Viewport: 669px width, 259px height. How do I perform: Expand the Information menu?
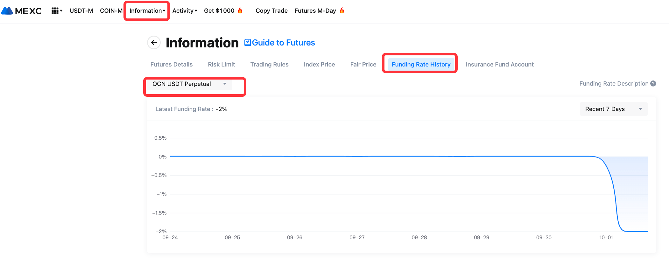[x=147, y=11]
